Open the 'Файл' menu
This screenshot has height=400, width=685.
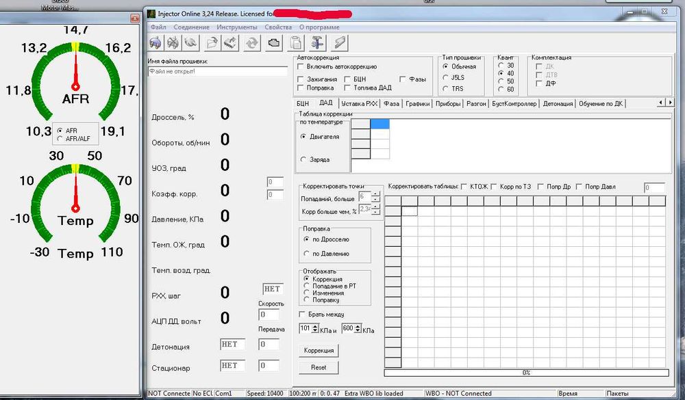click(158, 27)
